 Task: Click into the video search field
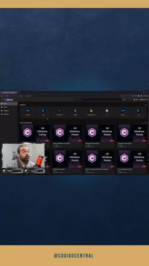(99, 100)
